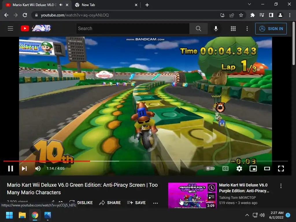
Task: Open Chrome extensions puzzle icon
Action: 252,15
